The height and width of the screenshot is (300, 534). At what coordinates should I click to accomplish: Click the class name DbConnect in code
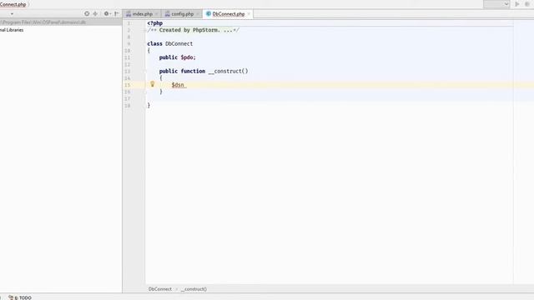coord(179,43)
